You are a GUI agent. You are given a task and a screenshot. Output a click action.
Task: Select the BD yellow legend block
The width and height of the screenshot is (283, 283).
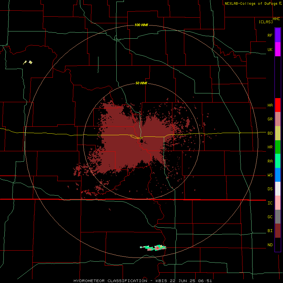click(x=278, y=133)
